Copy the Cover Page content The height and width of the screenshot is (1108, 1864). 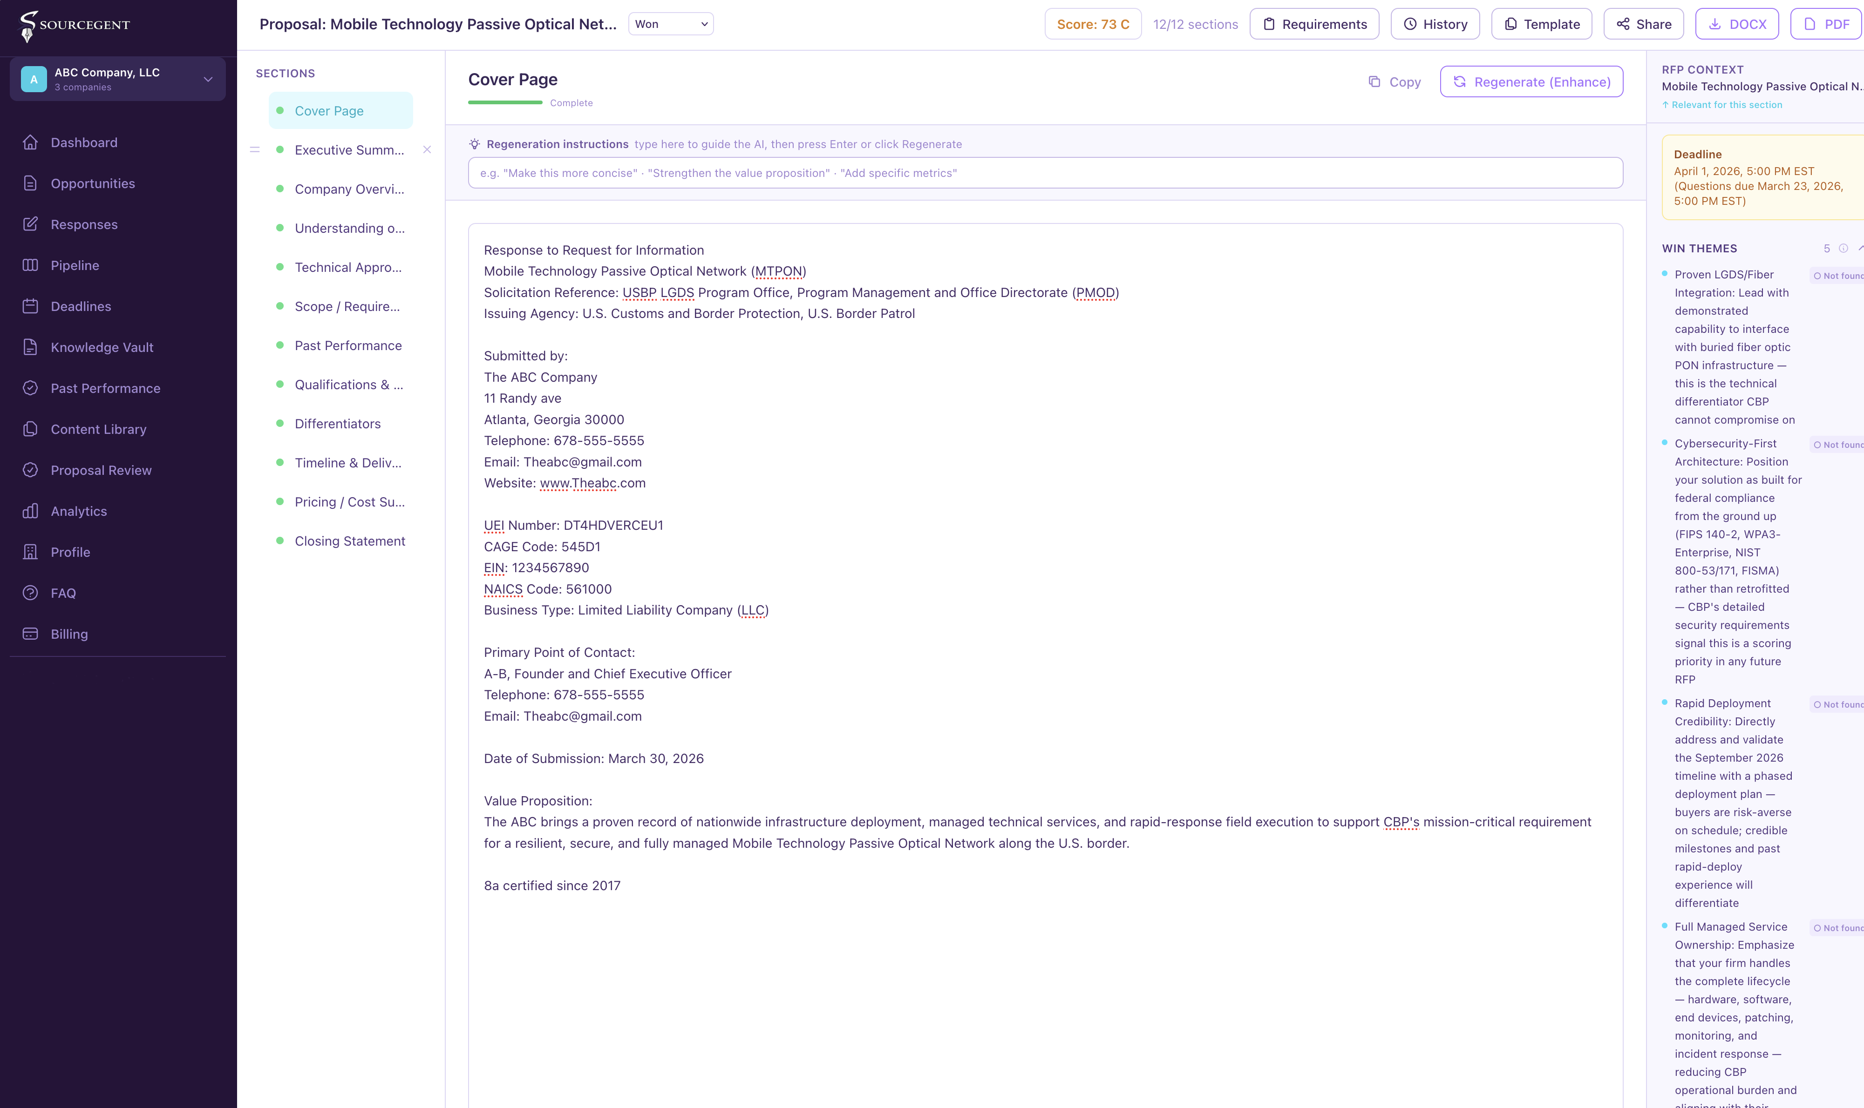1394,82
